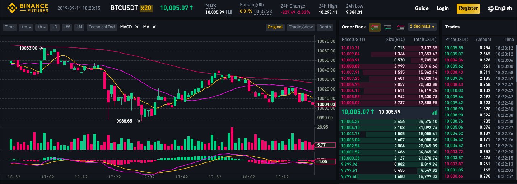Remove the MACD indicator
517x184 pixels.
point(136,27)
